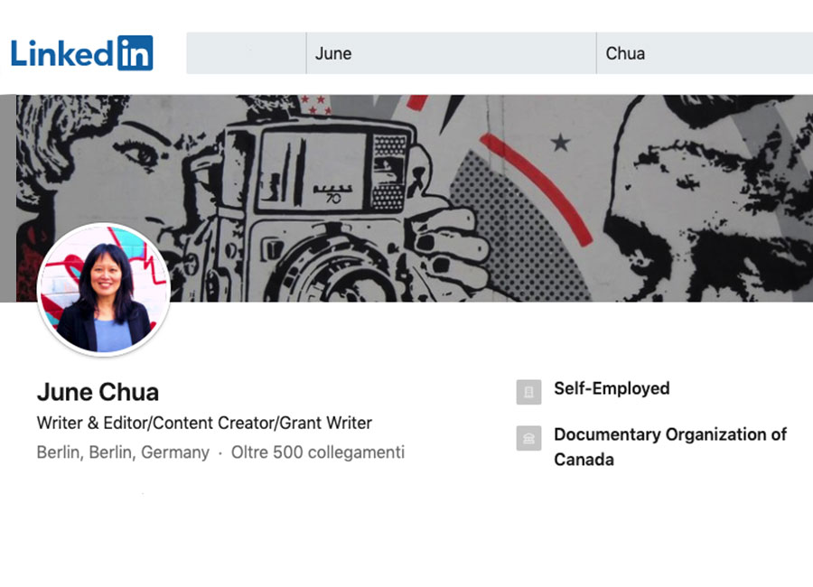
Task: Open the Self-Employed experience link
Action: pyautogui.click(x=612, y=389)
